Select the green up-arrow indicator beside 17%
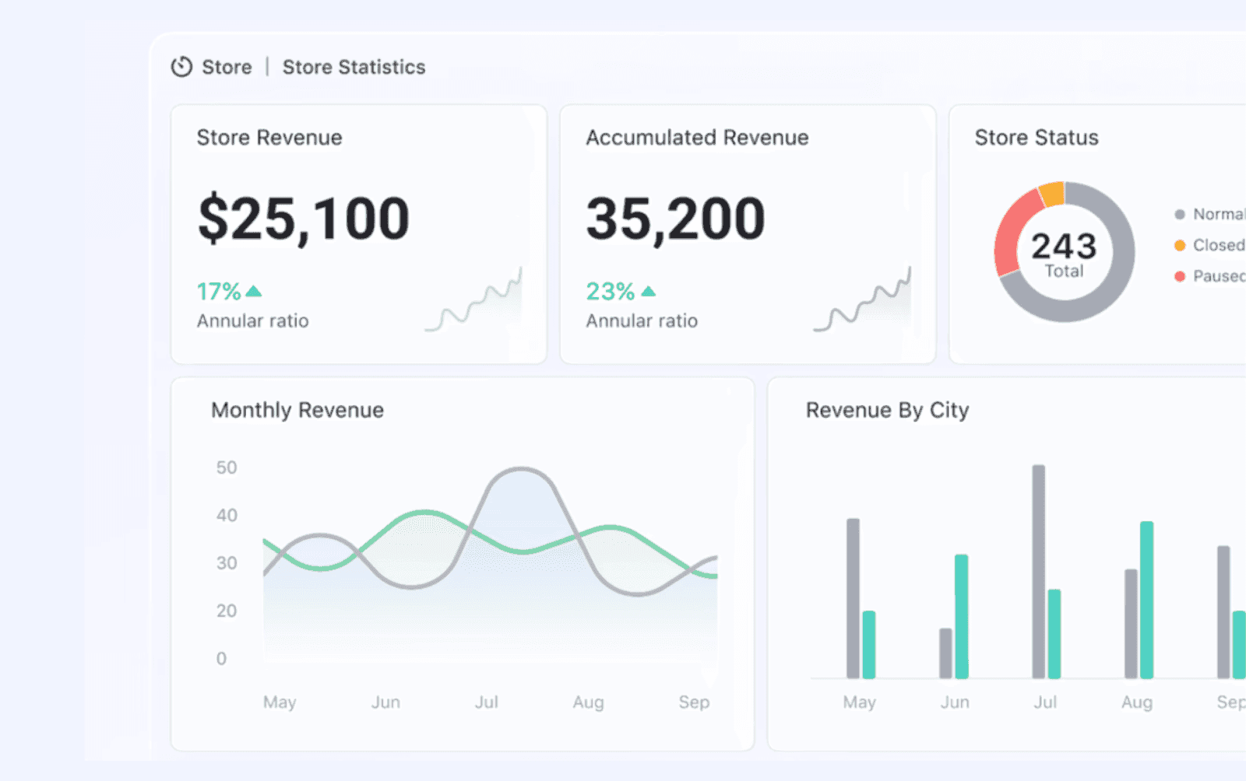The height and width of the screenshot is (781, 1246). pos(253,291)
